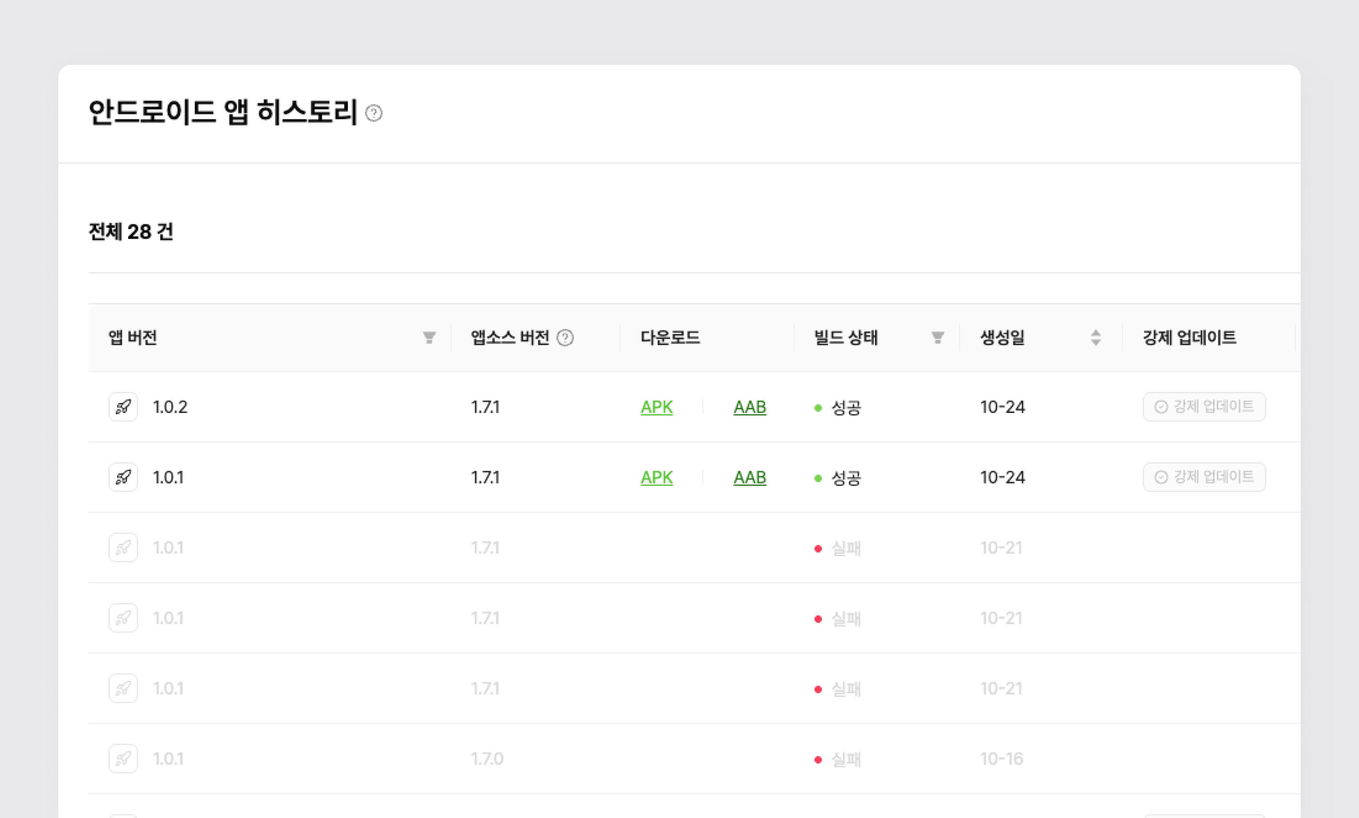Click rocket icon in third failed 10-21 row
The height and width of the screenshot is (818, 1359).
tap(123, 689)
